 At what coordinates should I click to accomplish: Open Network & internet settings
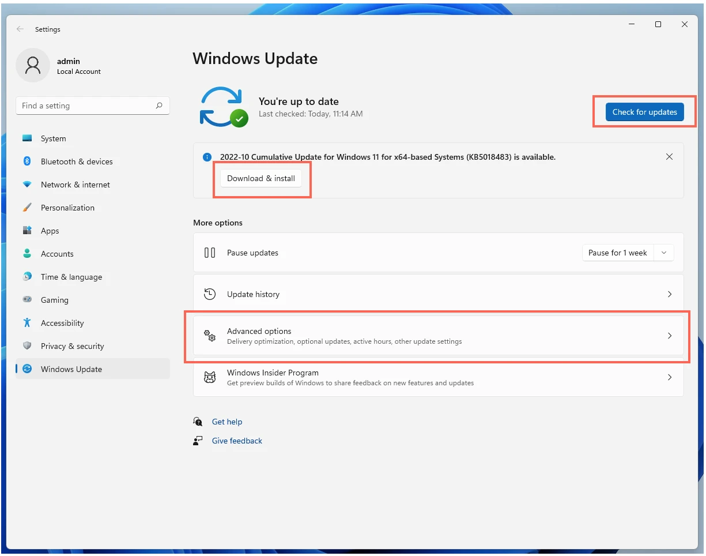(x=93, y=185)
